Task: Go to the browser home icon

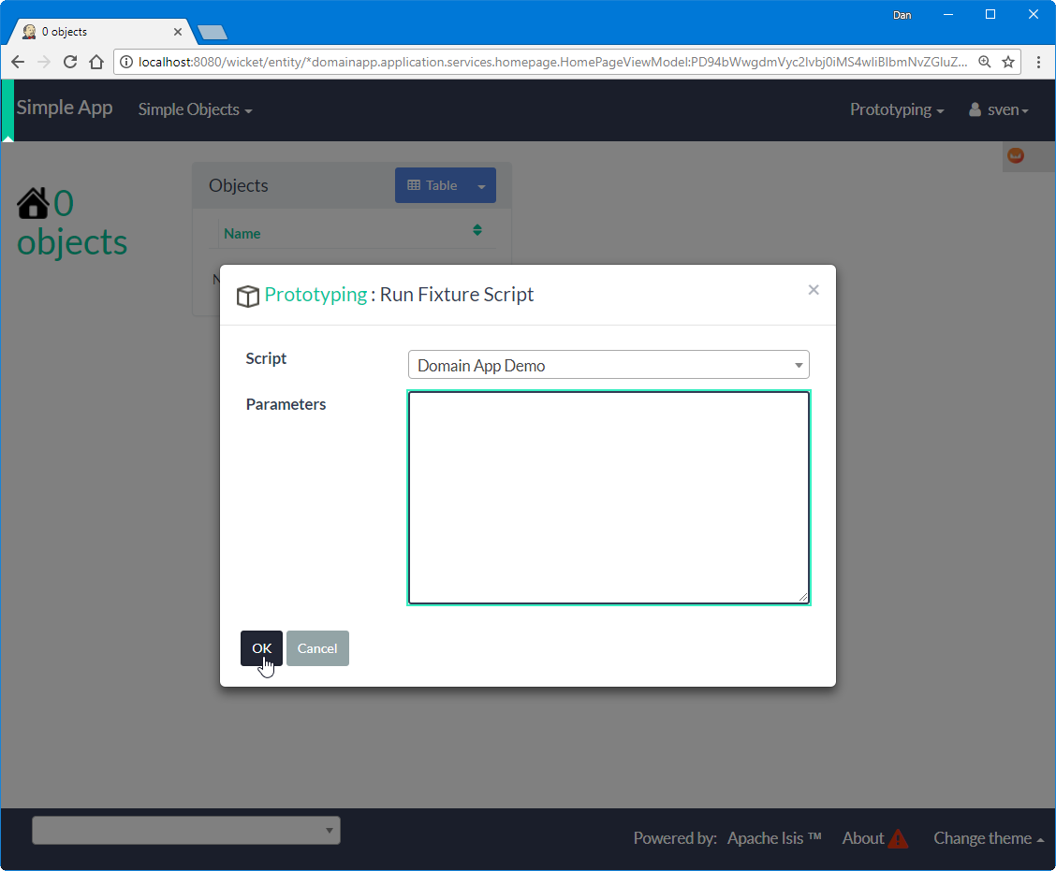Action: 95,62
